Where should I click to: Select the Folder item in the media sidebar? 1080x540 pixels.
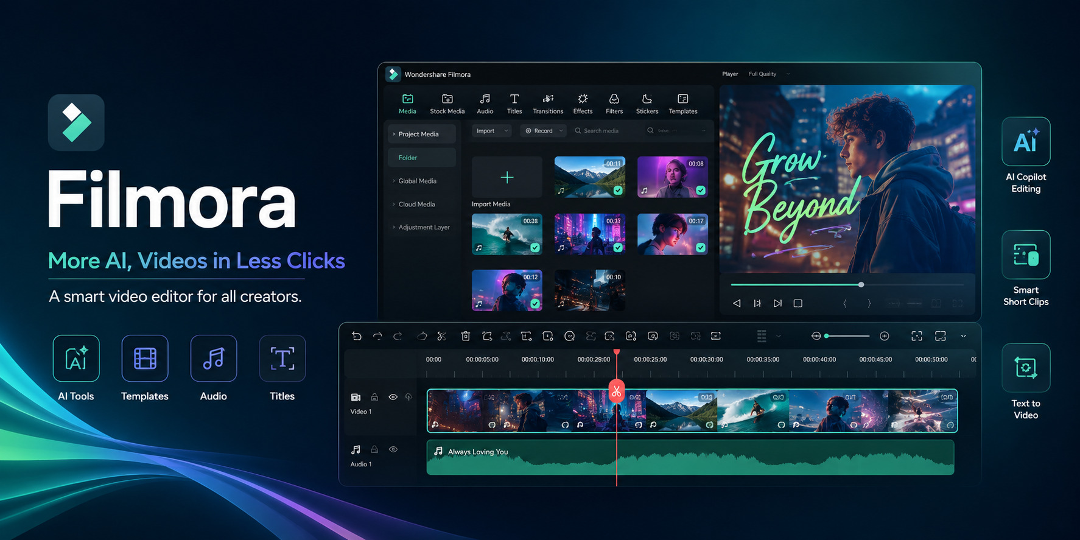point(421,158)
